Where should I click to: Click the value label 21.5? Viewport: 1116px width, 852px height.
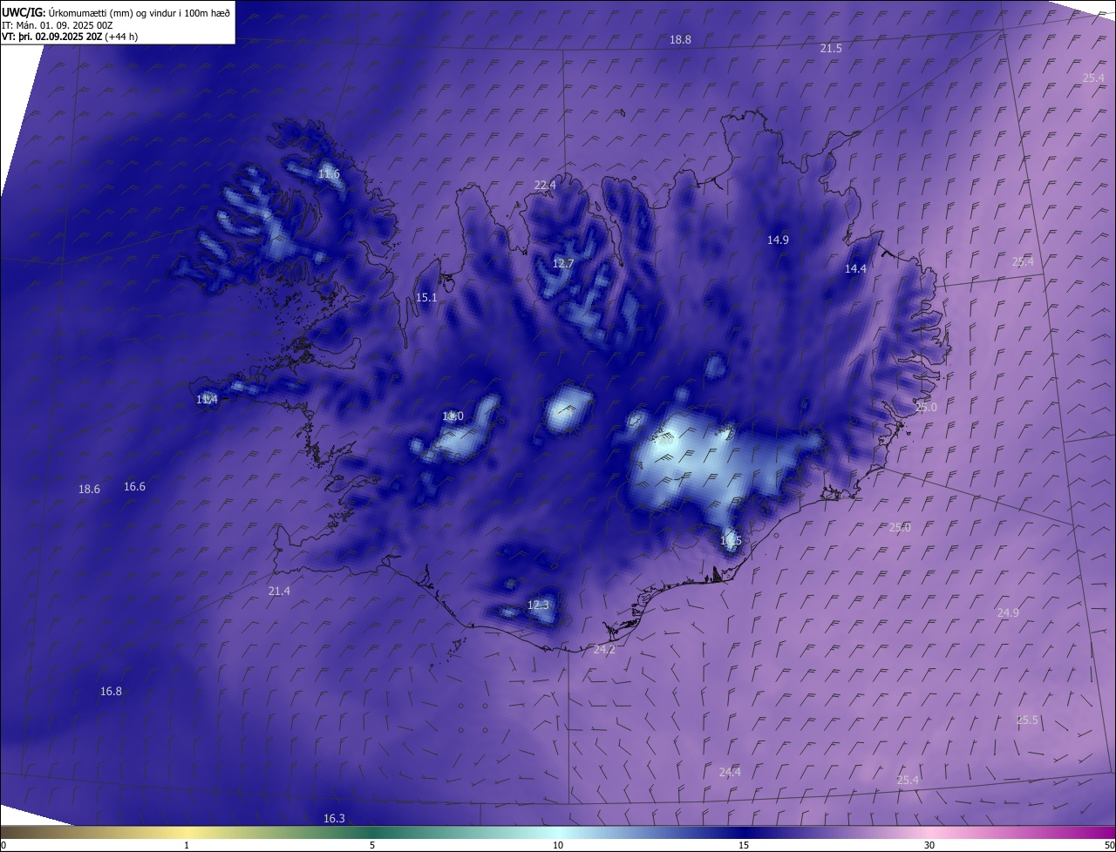[831, 49]
